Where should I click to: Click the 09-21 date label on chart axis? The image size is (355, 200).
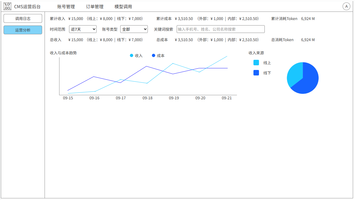(227, 98)
